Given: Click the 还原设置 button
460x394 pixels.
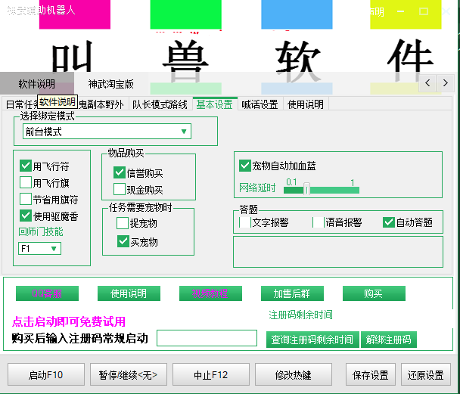Looking at the screenshot, I should [426, 374].
